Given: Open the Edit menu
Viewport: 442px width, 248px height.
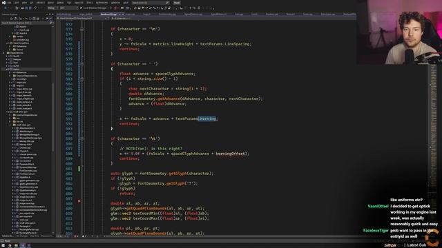Looking at the screenshot, I should [x=17, y=3].
